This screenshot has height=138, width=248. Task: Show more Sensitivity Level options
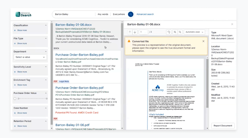click(22, 72)
